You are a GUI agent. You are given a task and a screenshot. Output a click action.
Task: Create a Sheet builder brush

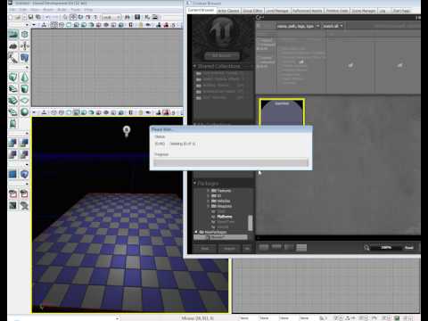point(25,101)
